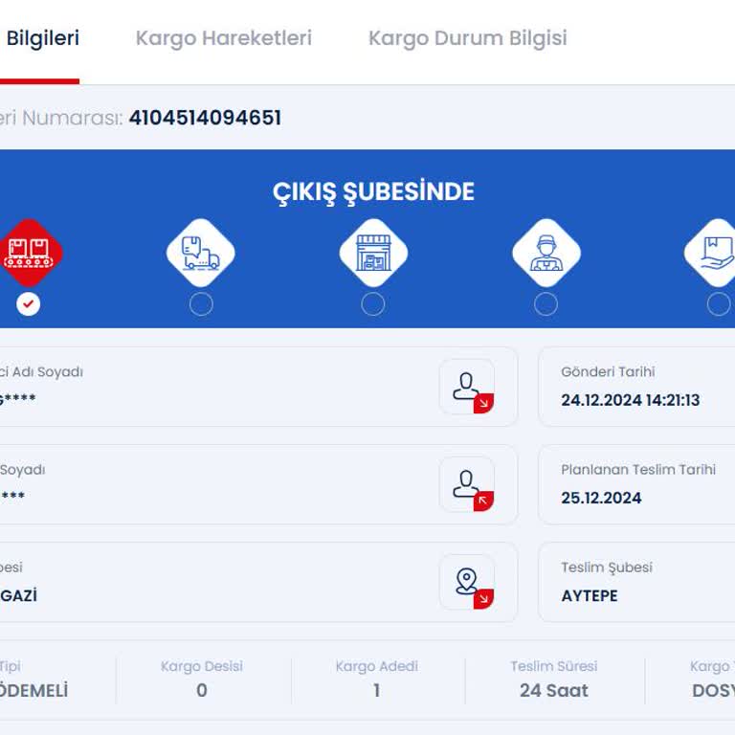Click the empty status circle under courier icon
Viewport: 735px width, 735px height.
546,304
